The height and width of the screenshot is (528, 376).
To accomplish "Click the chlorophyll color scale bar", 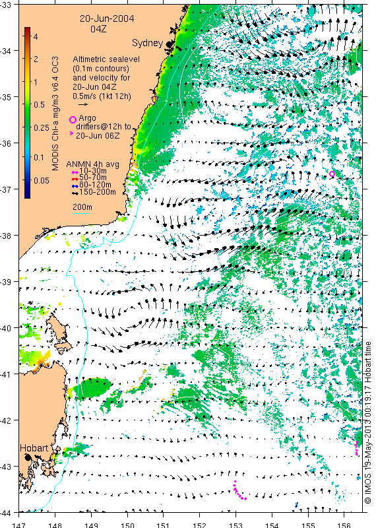I will pos(27,112).
